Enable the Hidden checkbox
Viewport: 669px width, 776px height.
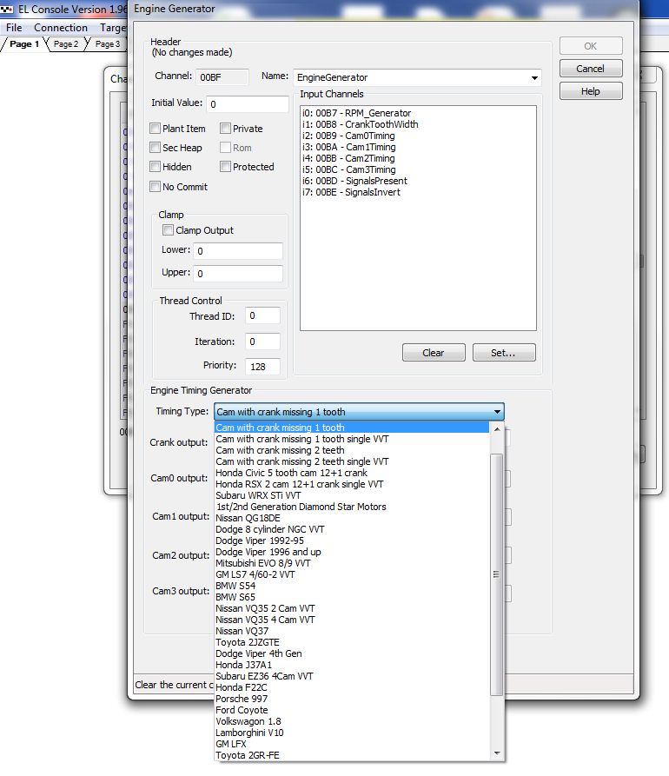pos(156,167)
